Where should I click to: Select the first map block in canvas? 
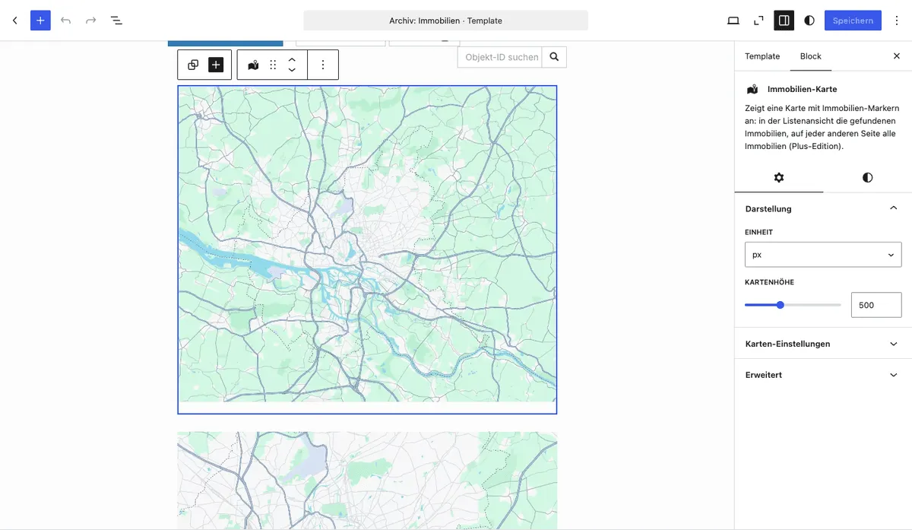click(367, 249)
